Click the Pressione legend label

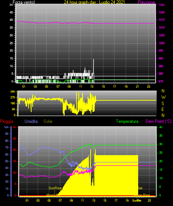point(146,2)
